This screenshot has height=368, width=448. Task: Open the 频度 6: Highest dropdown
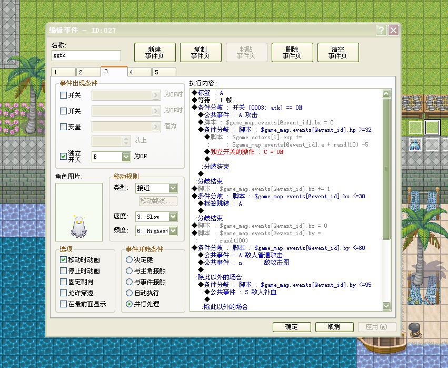point(173,231)
